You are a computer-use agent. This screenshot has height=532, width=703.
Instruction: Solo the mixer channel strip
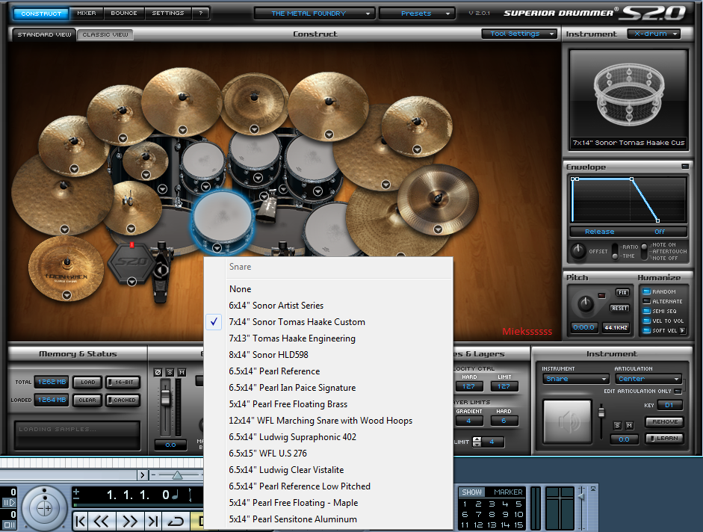point(170,372)
